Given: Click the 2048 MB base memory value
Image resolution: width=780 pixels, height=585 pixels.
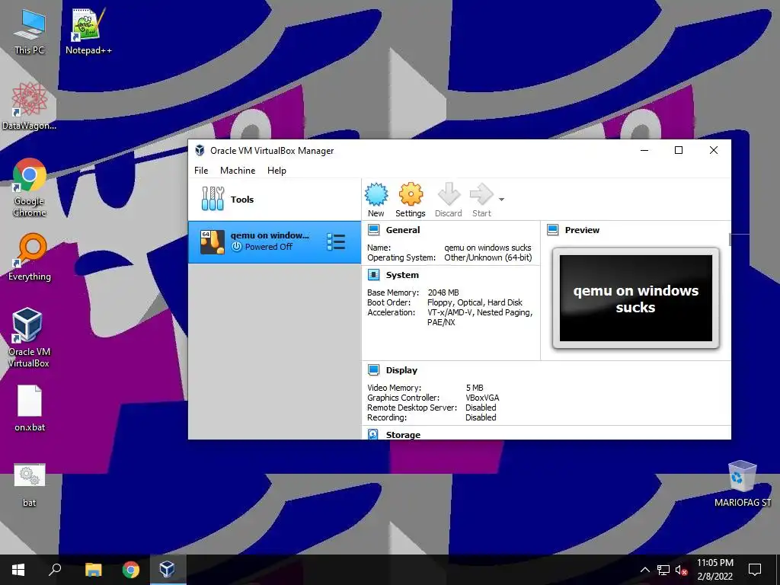Looking at the screenshot, I should click(x=443, y=292).
